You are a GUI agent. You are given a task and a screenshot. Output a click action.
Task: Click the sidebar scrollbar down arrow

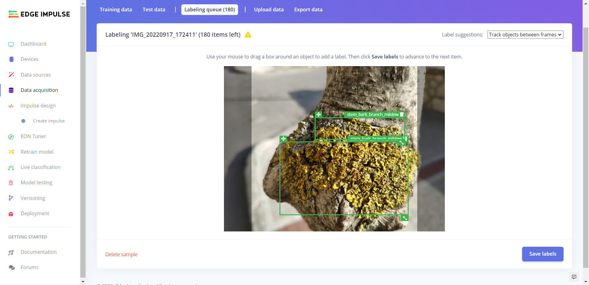[x=83, y=282]
